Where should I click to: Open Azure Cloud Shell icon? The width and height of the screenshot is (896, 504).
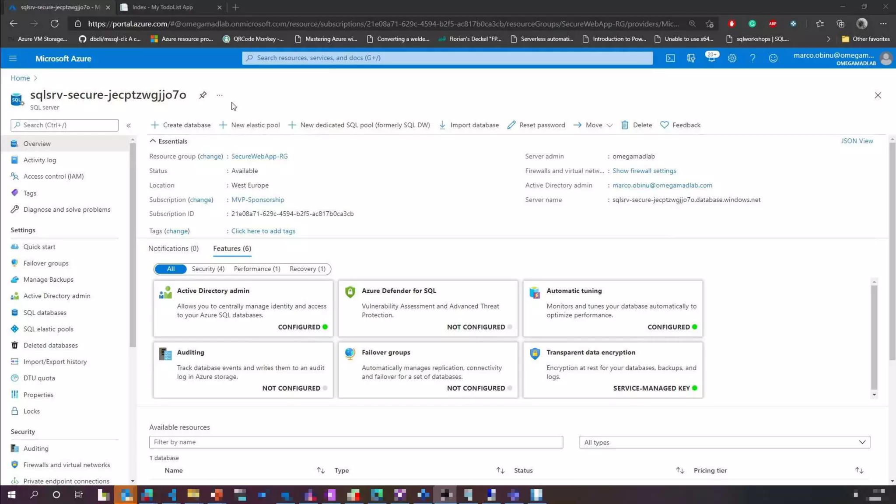pyautogui.click(x=670, y=58)
